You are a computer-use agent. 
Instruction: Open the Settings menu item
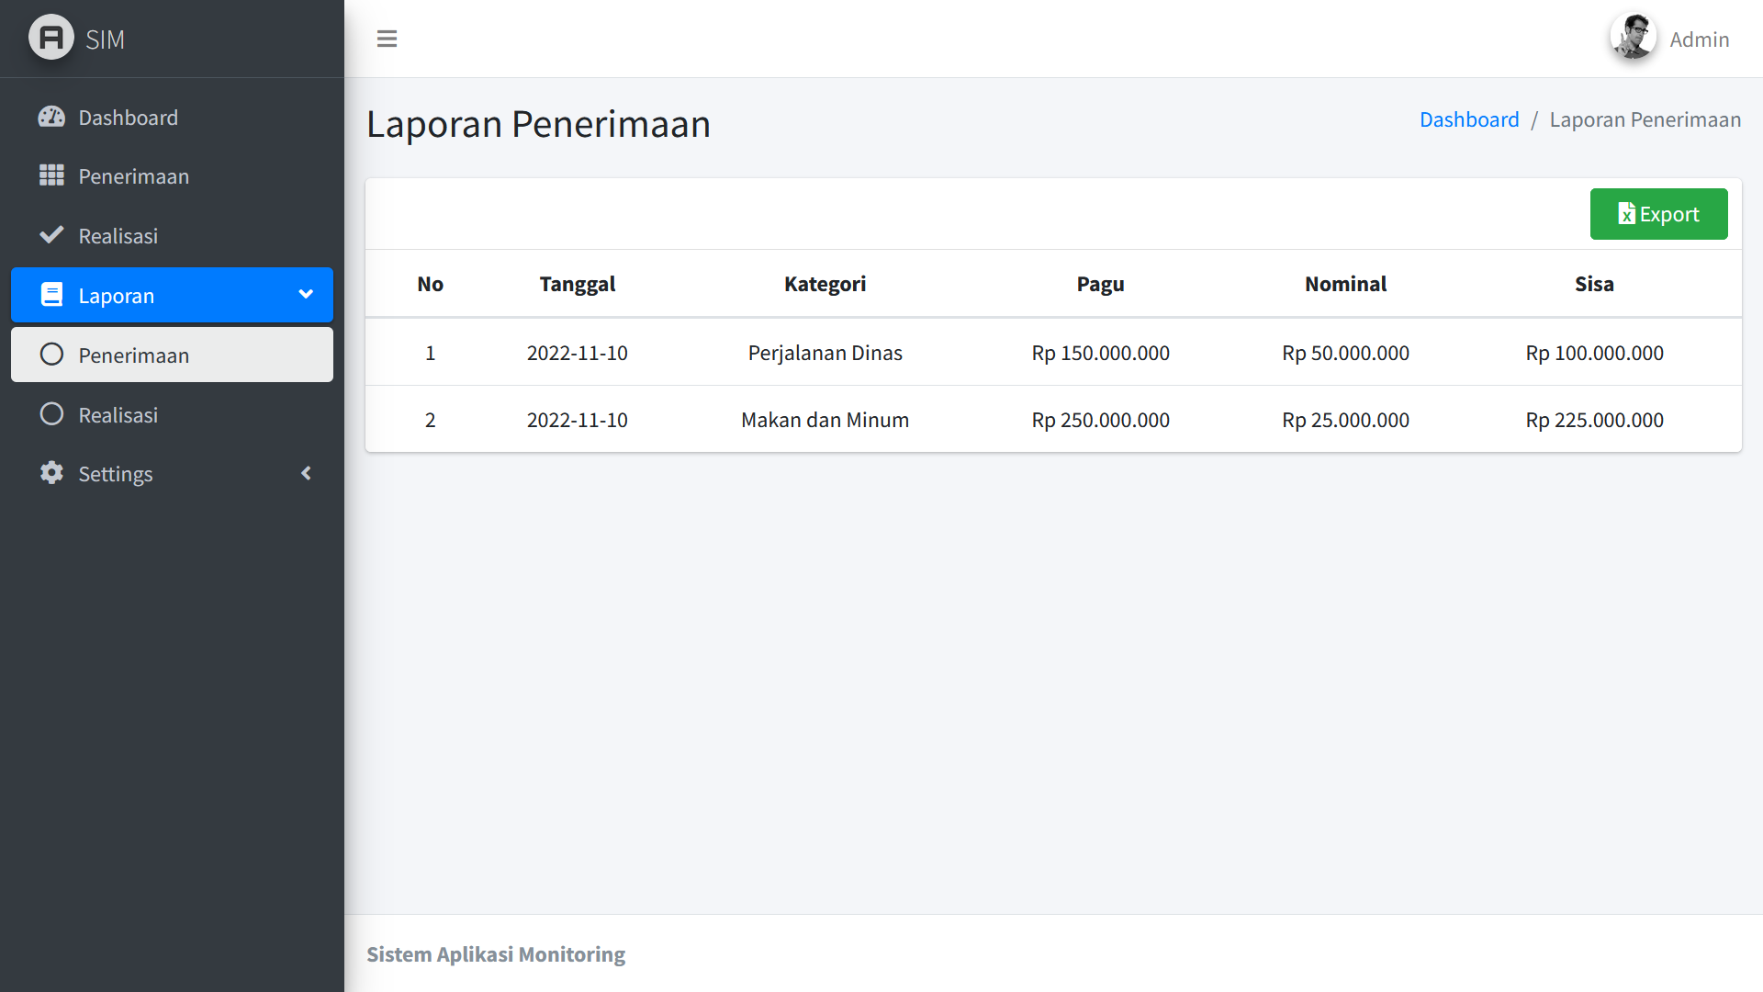coord(116,474)
